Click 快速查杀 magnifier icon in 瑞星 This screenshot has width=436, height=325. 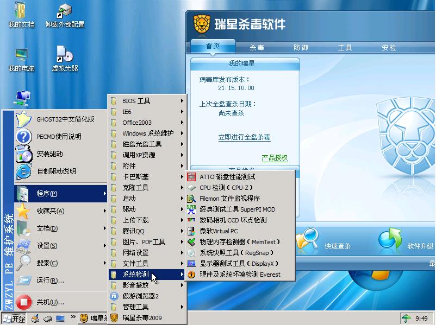click(x=307, y=239)
